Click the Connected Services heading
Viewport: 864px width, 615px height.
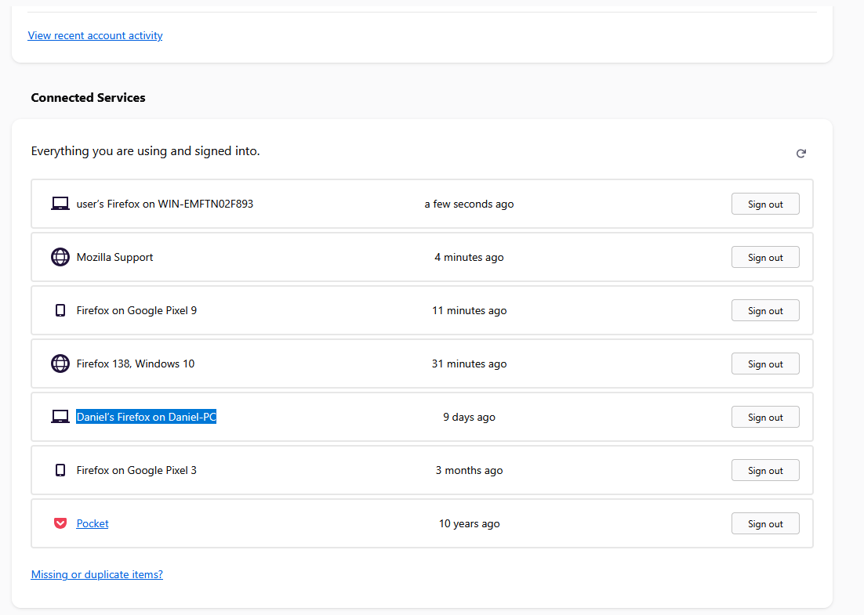tap(88, 97)
